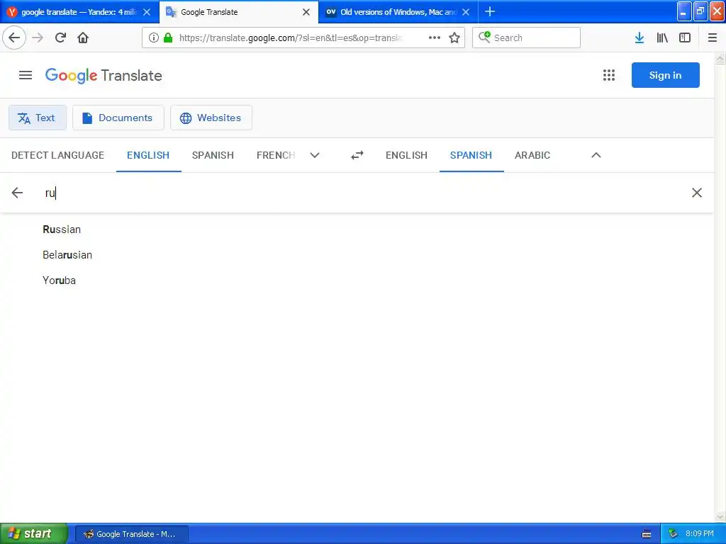Select DETECT LANGUAGE as source
Image resolution: width=726 pixels, height=544 pixels.
58,155
